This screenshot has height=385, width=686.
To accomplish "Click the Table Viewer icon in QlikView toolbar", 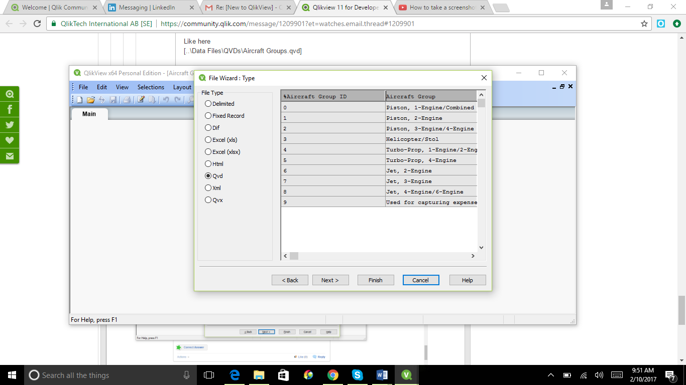I will coord(152,100).
